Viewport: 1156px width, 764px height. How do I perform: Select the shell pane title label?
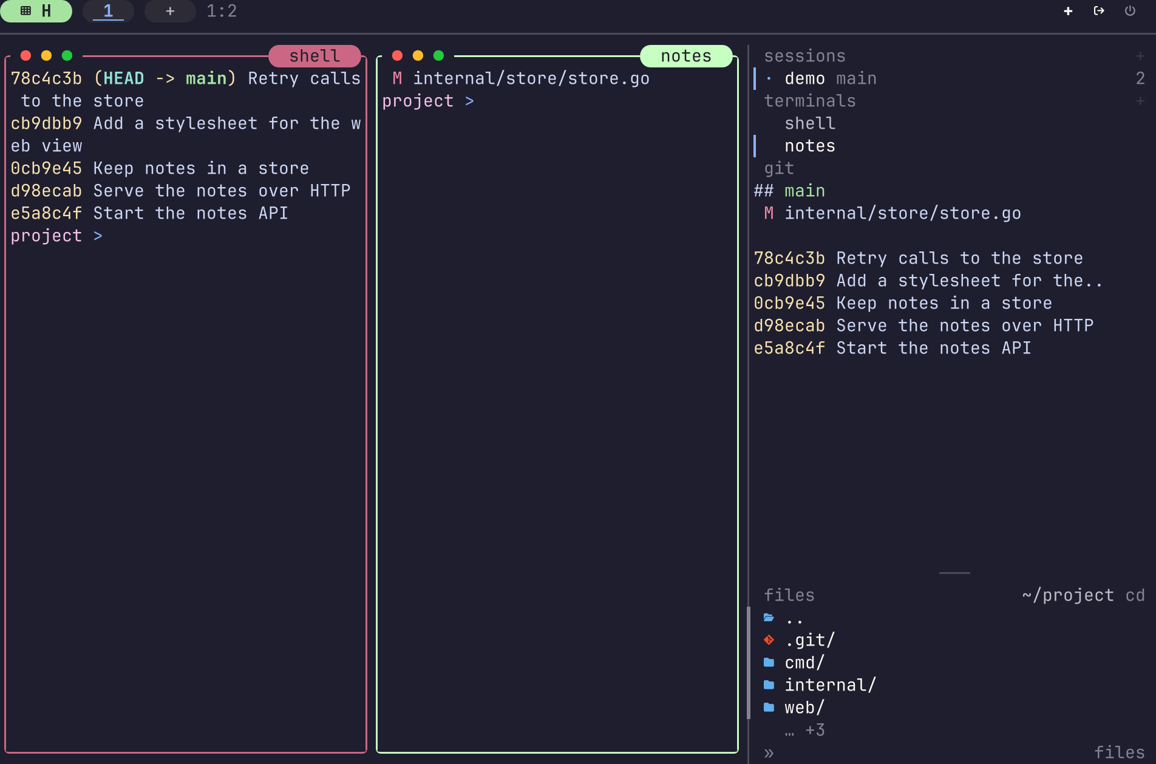314,56
